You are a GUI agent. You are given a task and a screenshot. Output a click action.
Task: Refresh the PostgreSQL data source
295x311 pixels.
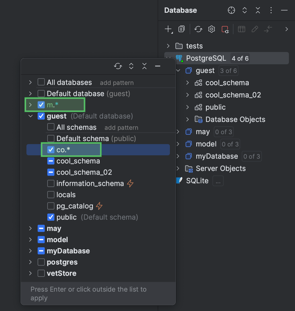(198, 29)
